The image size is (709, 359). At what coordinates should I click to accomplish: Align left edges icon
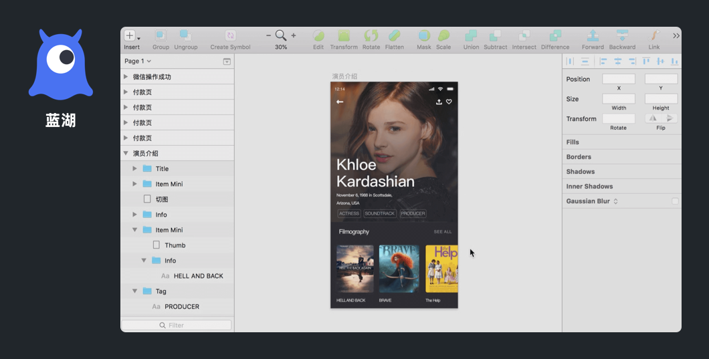(x=603, y=61)
